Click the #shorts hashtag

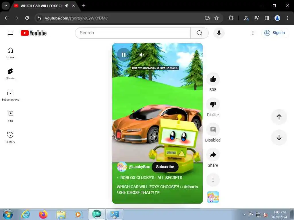click(191, 187)
